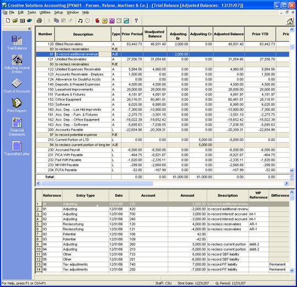
Task: Select the Current Portion of LTD row
Action: click(162, 140)
